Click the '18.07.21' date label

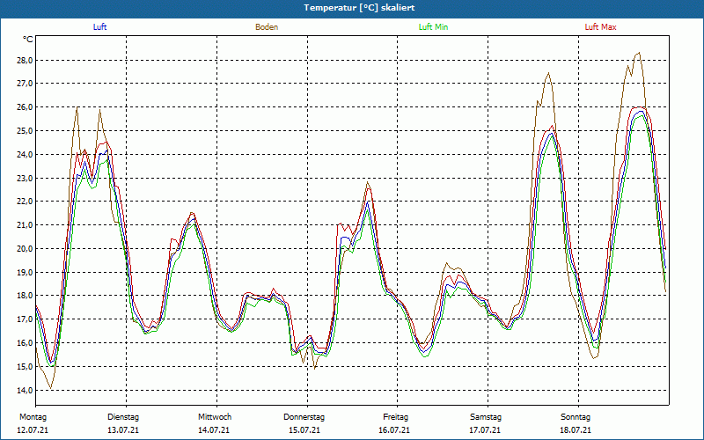pyautogui.click(x=576, y=430)
